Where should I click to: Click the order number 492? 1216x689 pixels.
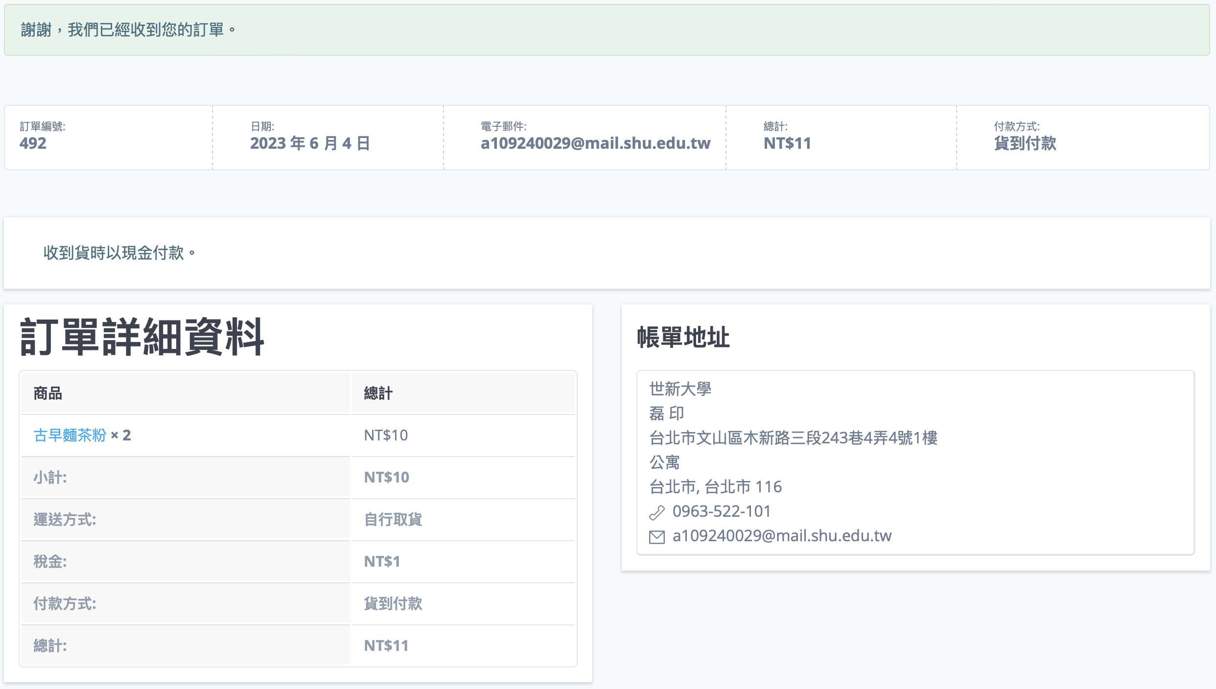coord(33,143)
